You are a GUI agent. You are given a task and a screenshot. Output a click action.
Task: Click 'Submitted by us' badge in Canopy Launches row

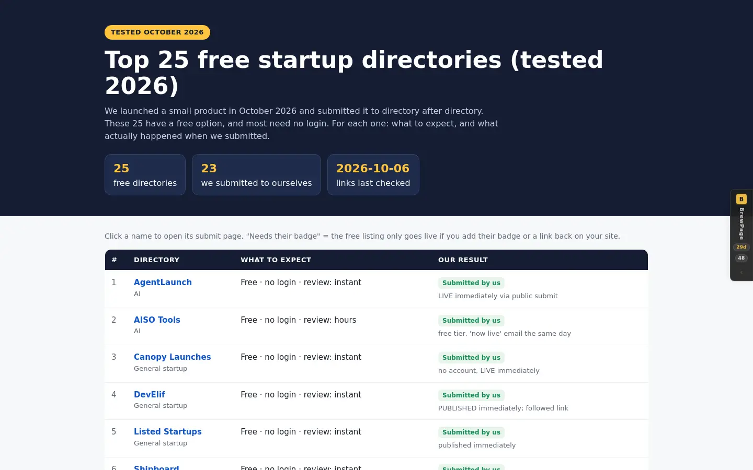[x=471, y=358]
